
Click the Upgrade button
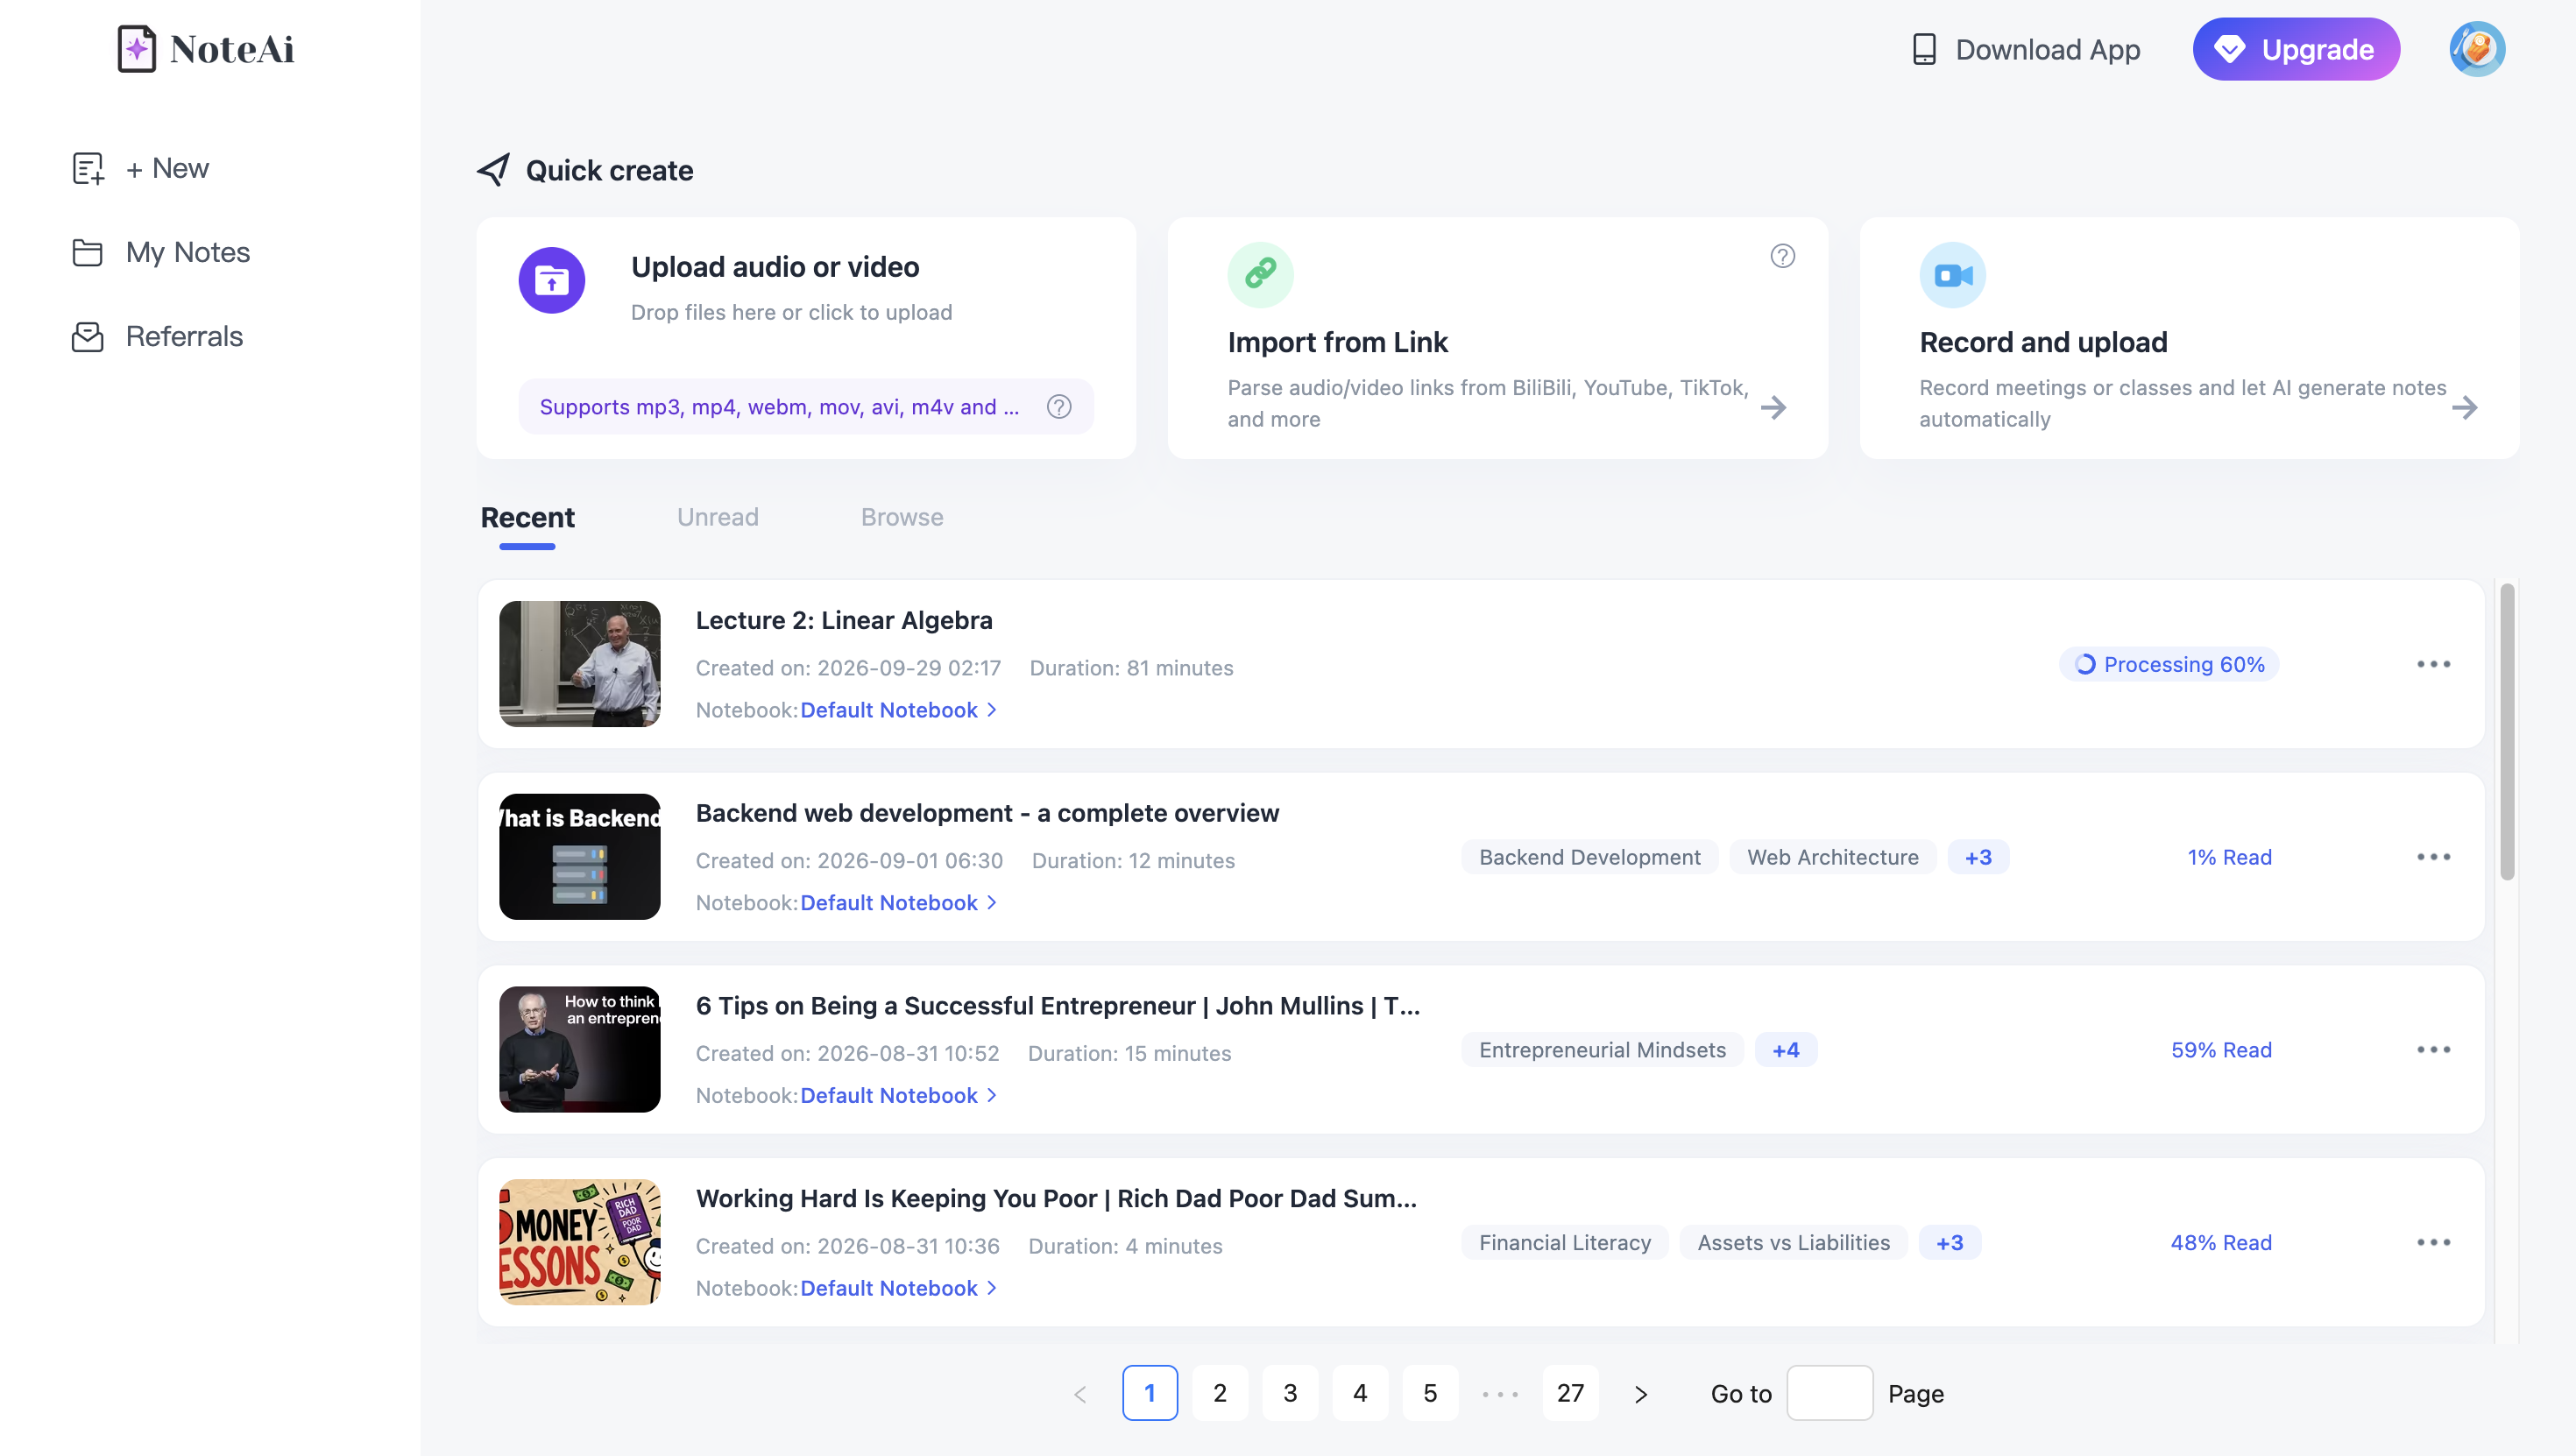(x=2296, y=49)
